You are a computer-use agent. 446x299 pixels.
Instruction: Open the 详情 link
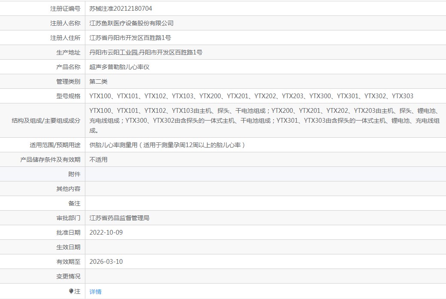(x=95, y=292)
